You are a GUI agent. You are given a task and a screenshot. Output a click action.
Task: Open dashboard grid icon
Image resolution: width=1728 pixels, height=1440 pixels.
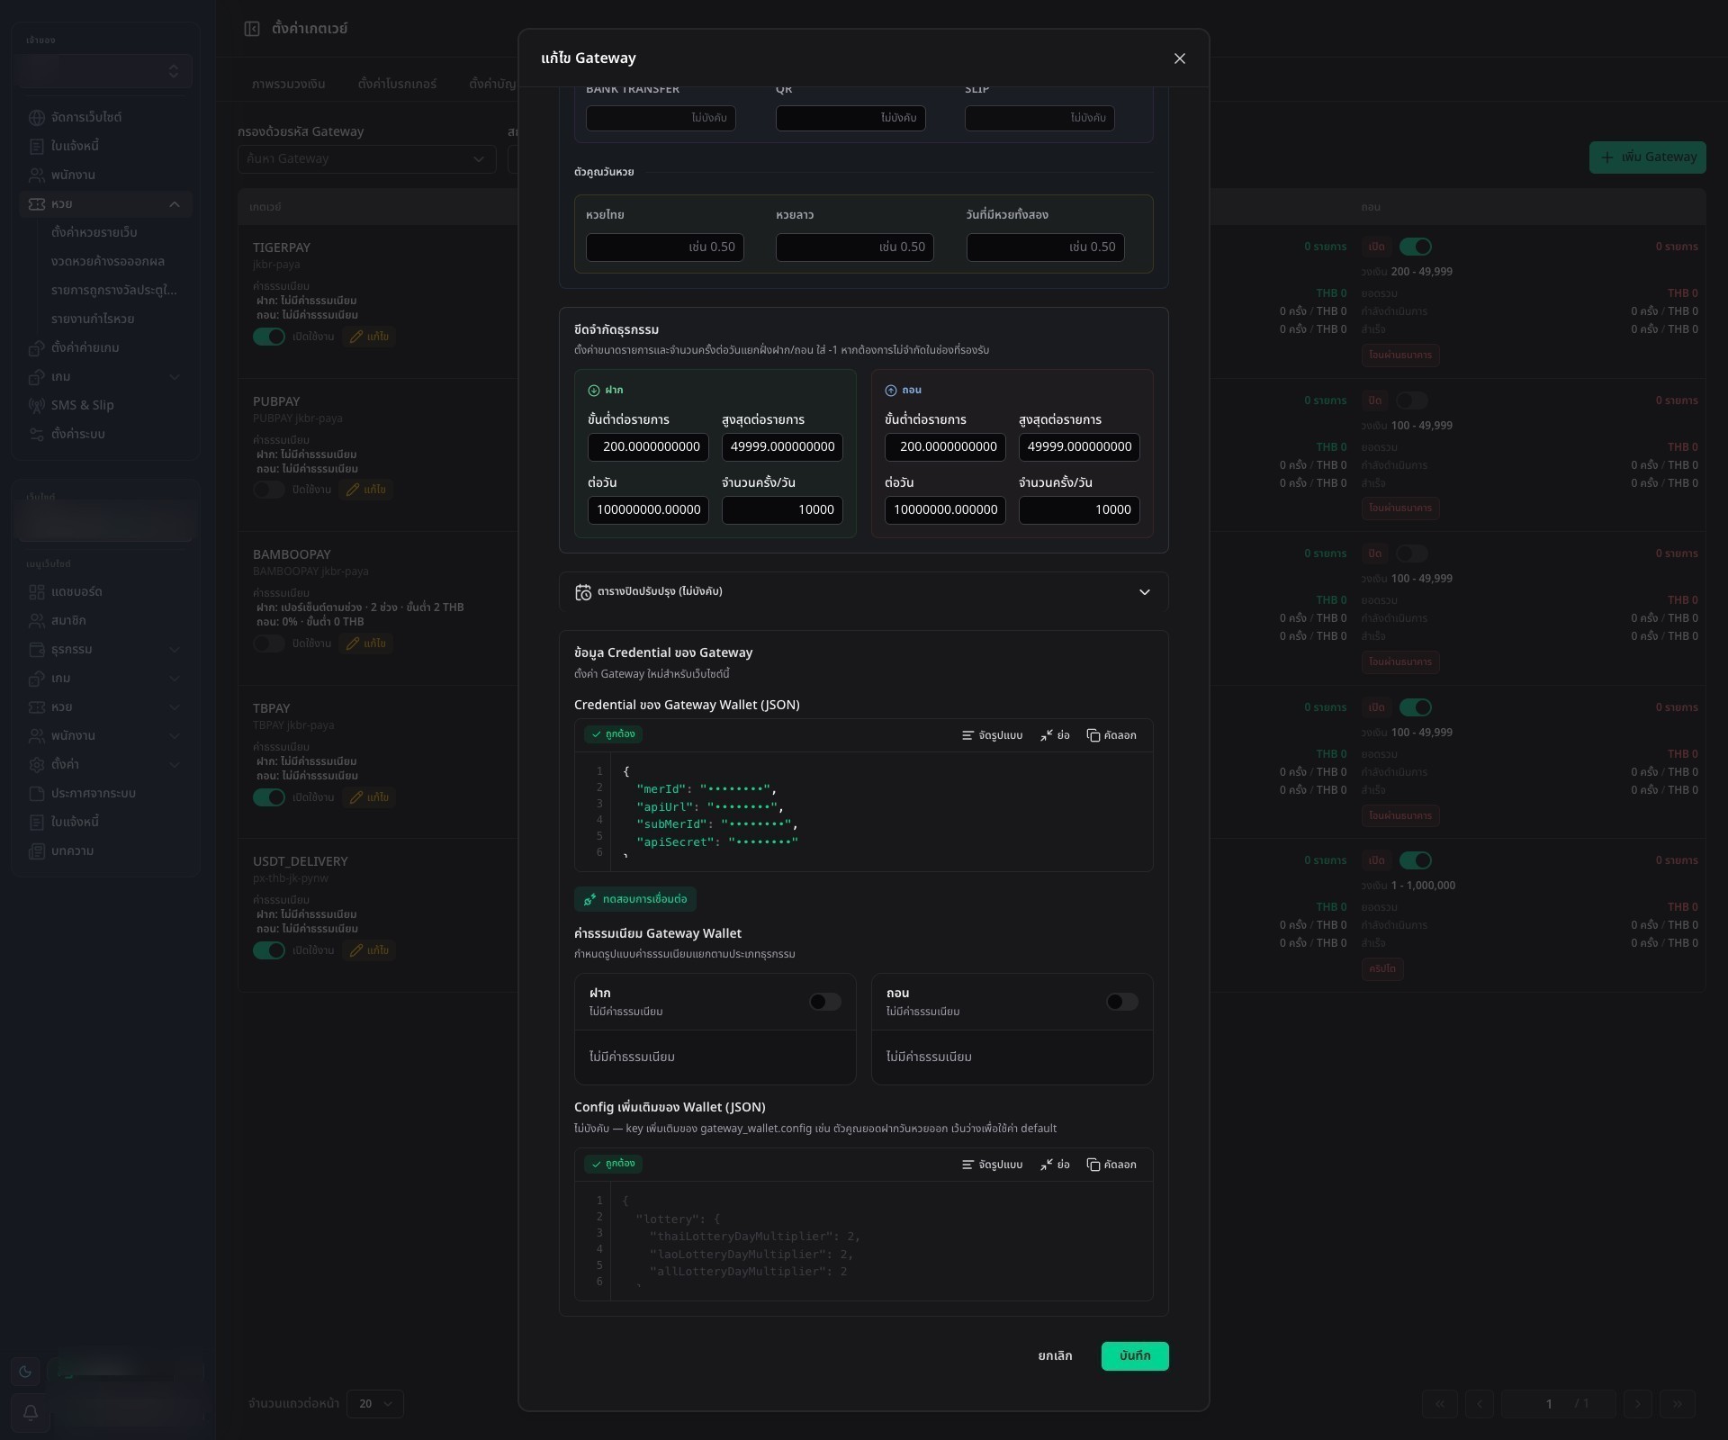37,592
